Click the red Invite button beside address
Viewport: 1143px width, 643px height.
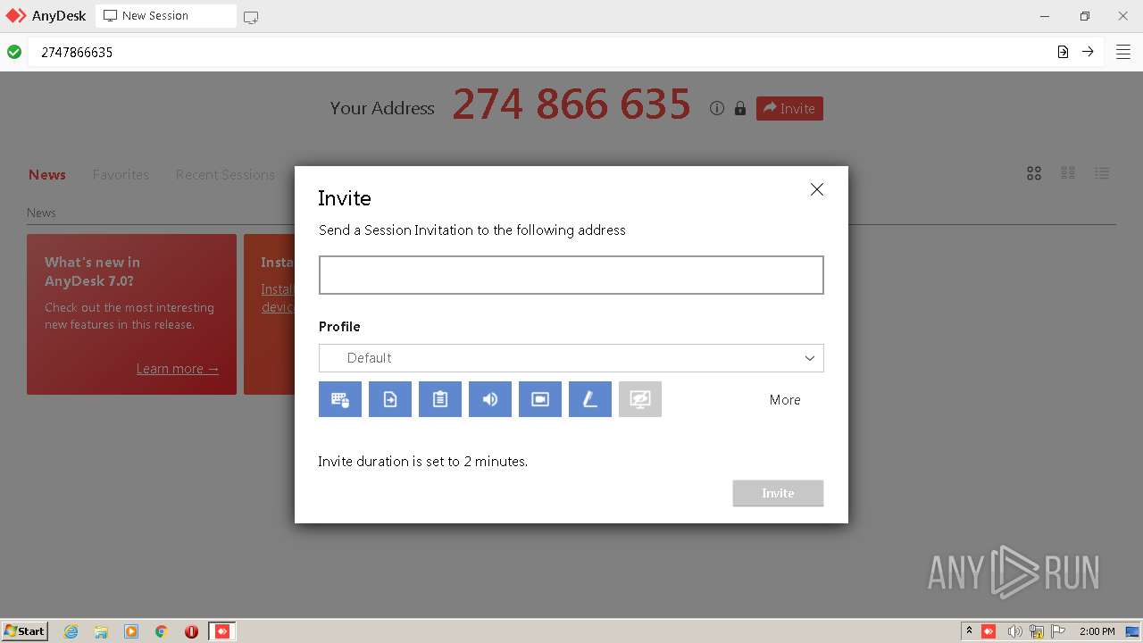[x=789, y=108]
